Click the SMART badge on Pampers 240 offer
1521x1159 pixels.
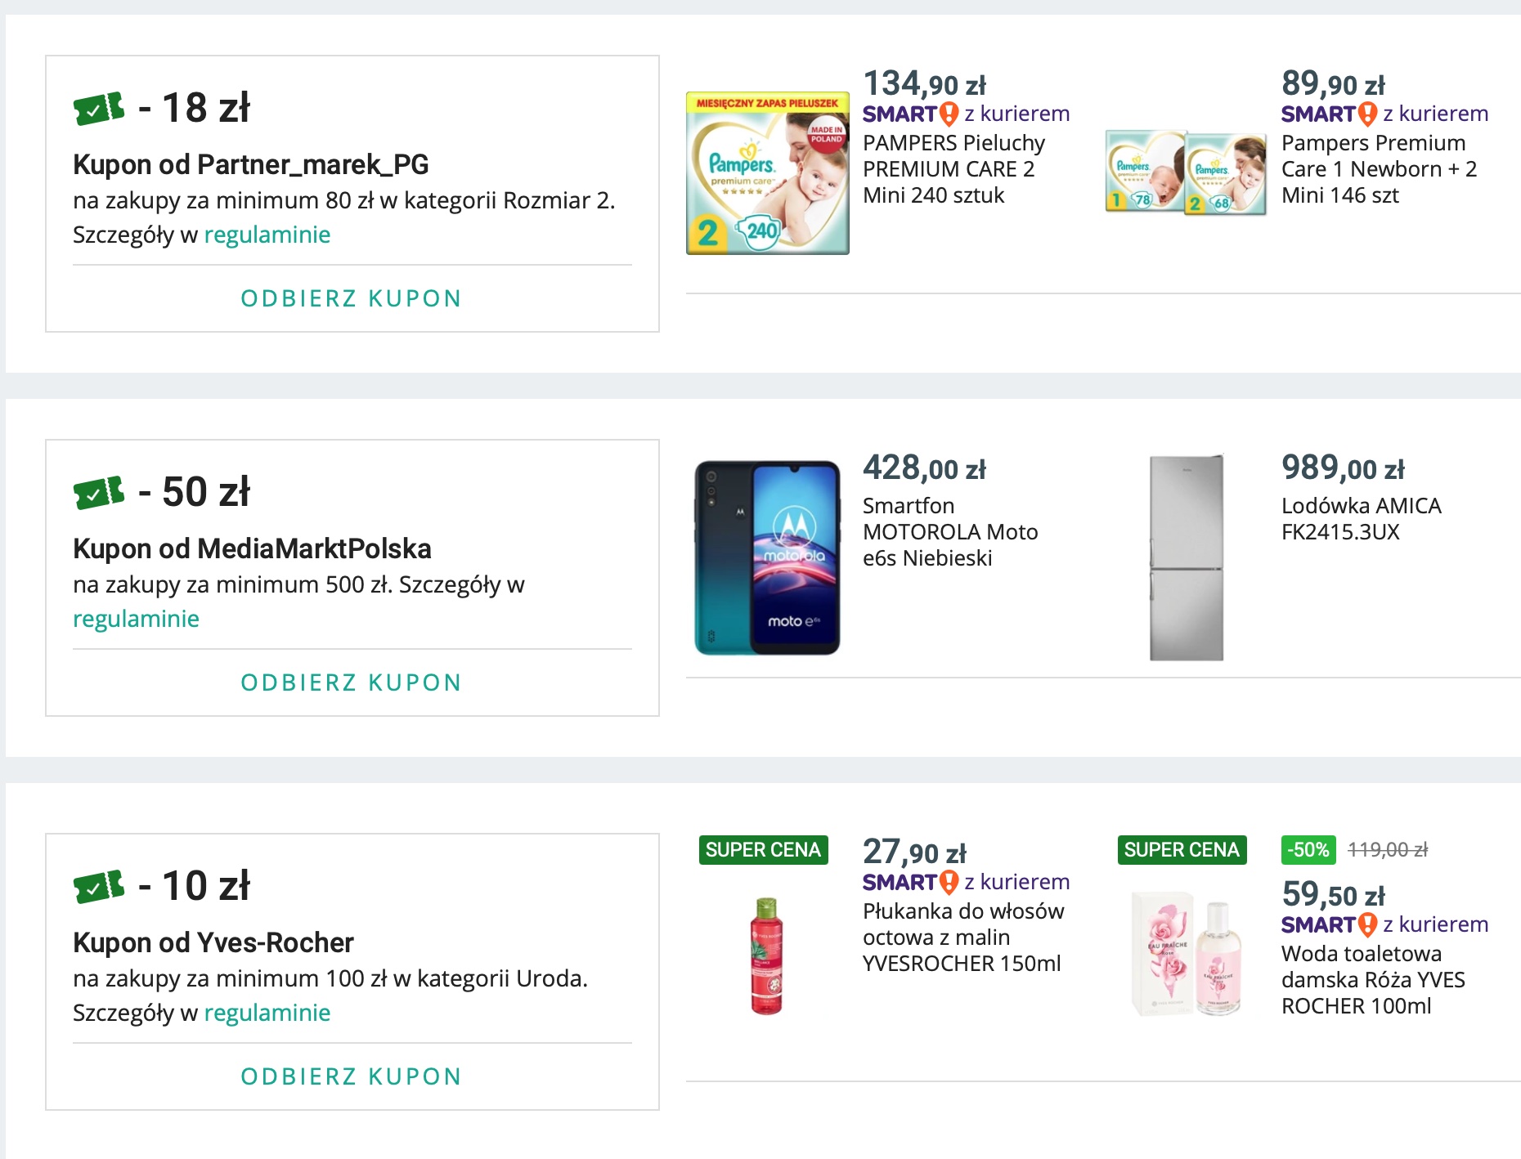pyautogui.click(x=910, y=114)
